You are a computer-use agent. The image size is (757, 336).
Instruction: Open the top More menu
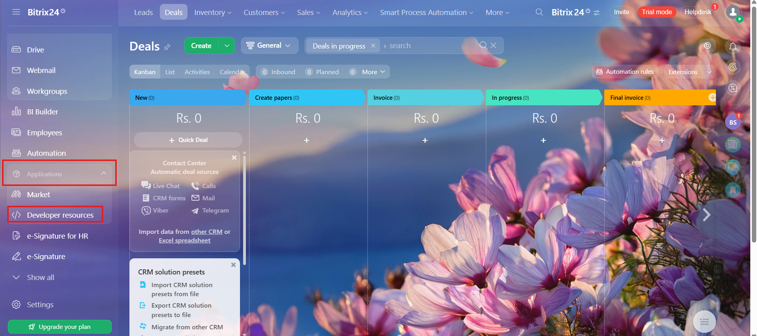click(x=497, y=13)
